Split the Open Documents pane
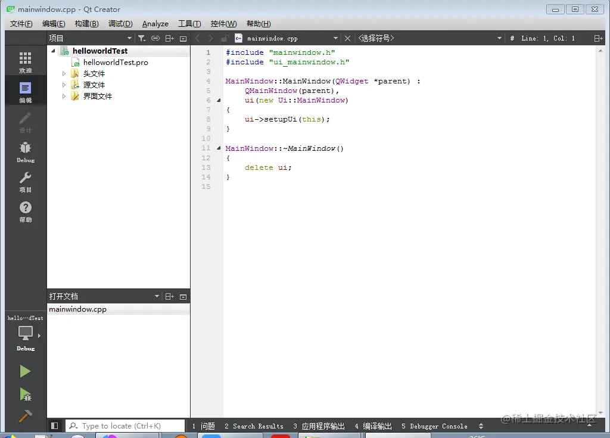The image size is (610, 438). coord(170,297)
